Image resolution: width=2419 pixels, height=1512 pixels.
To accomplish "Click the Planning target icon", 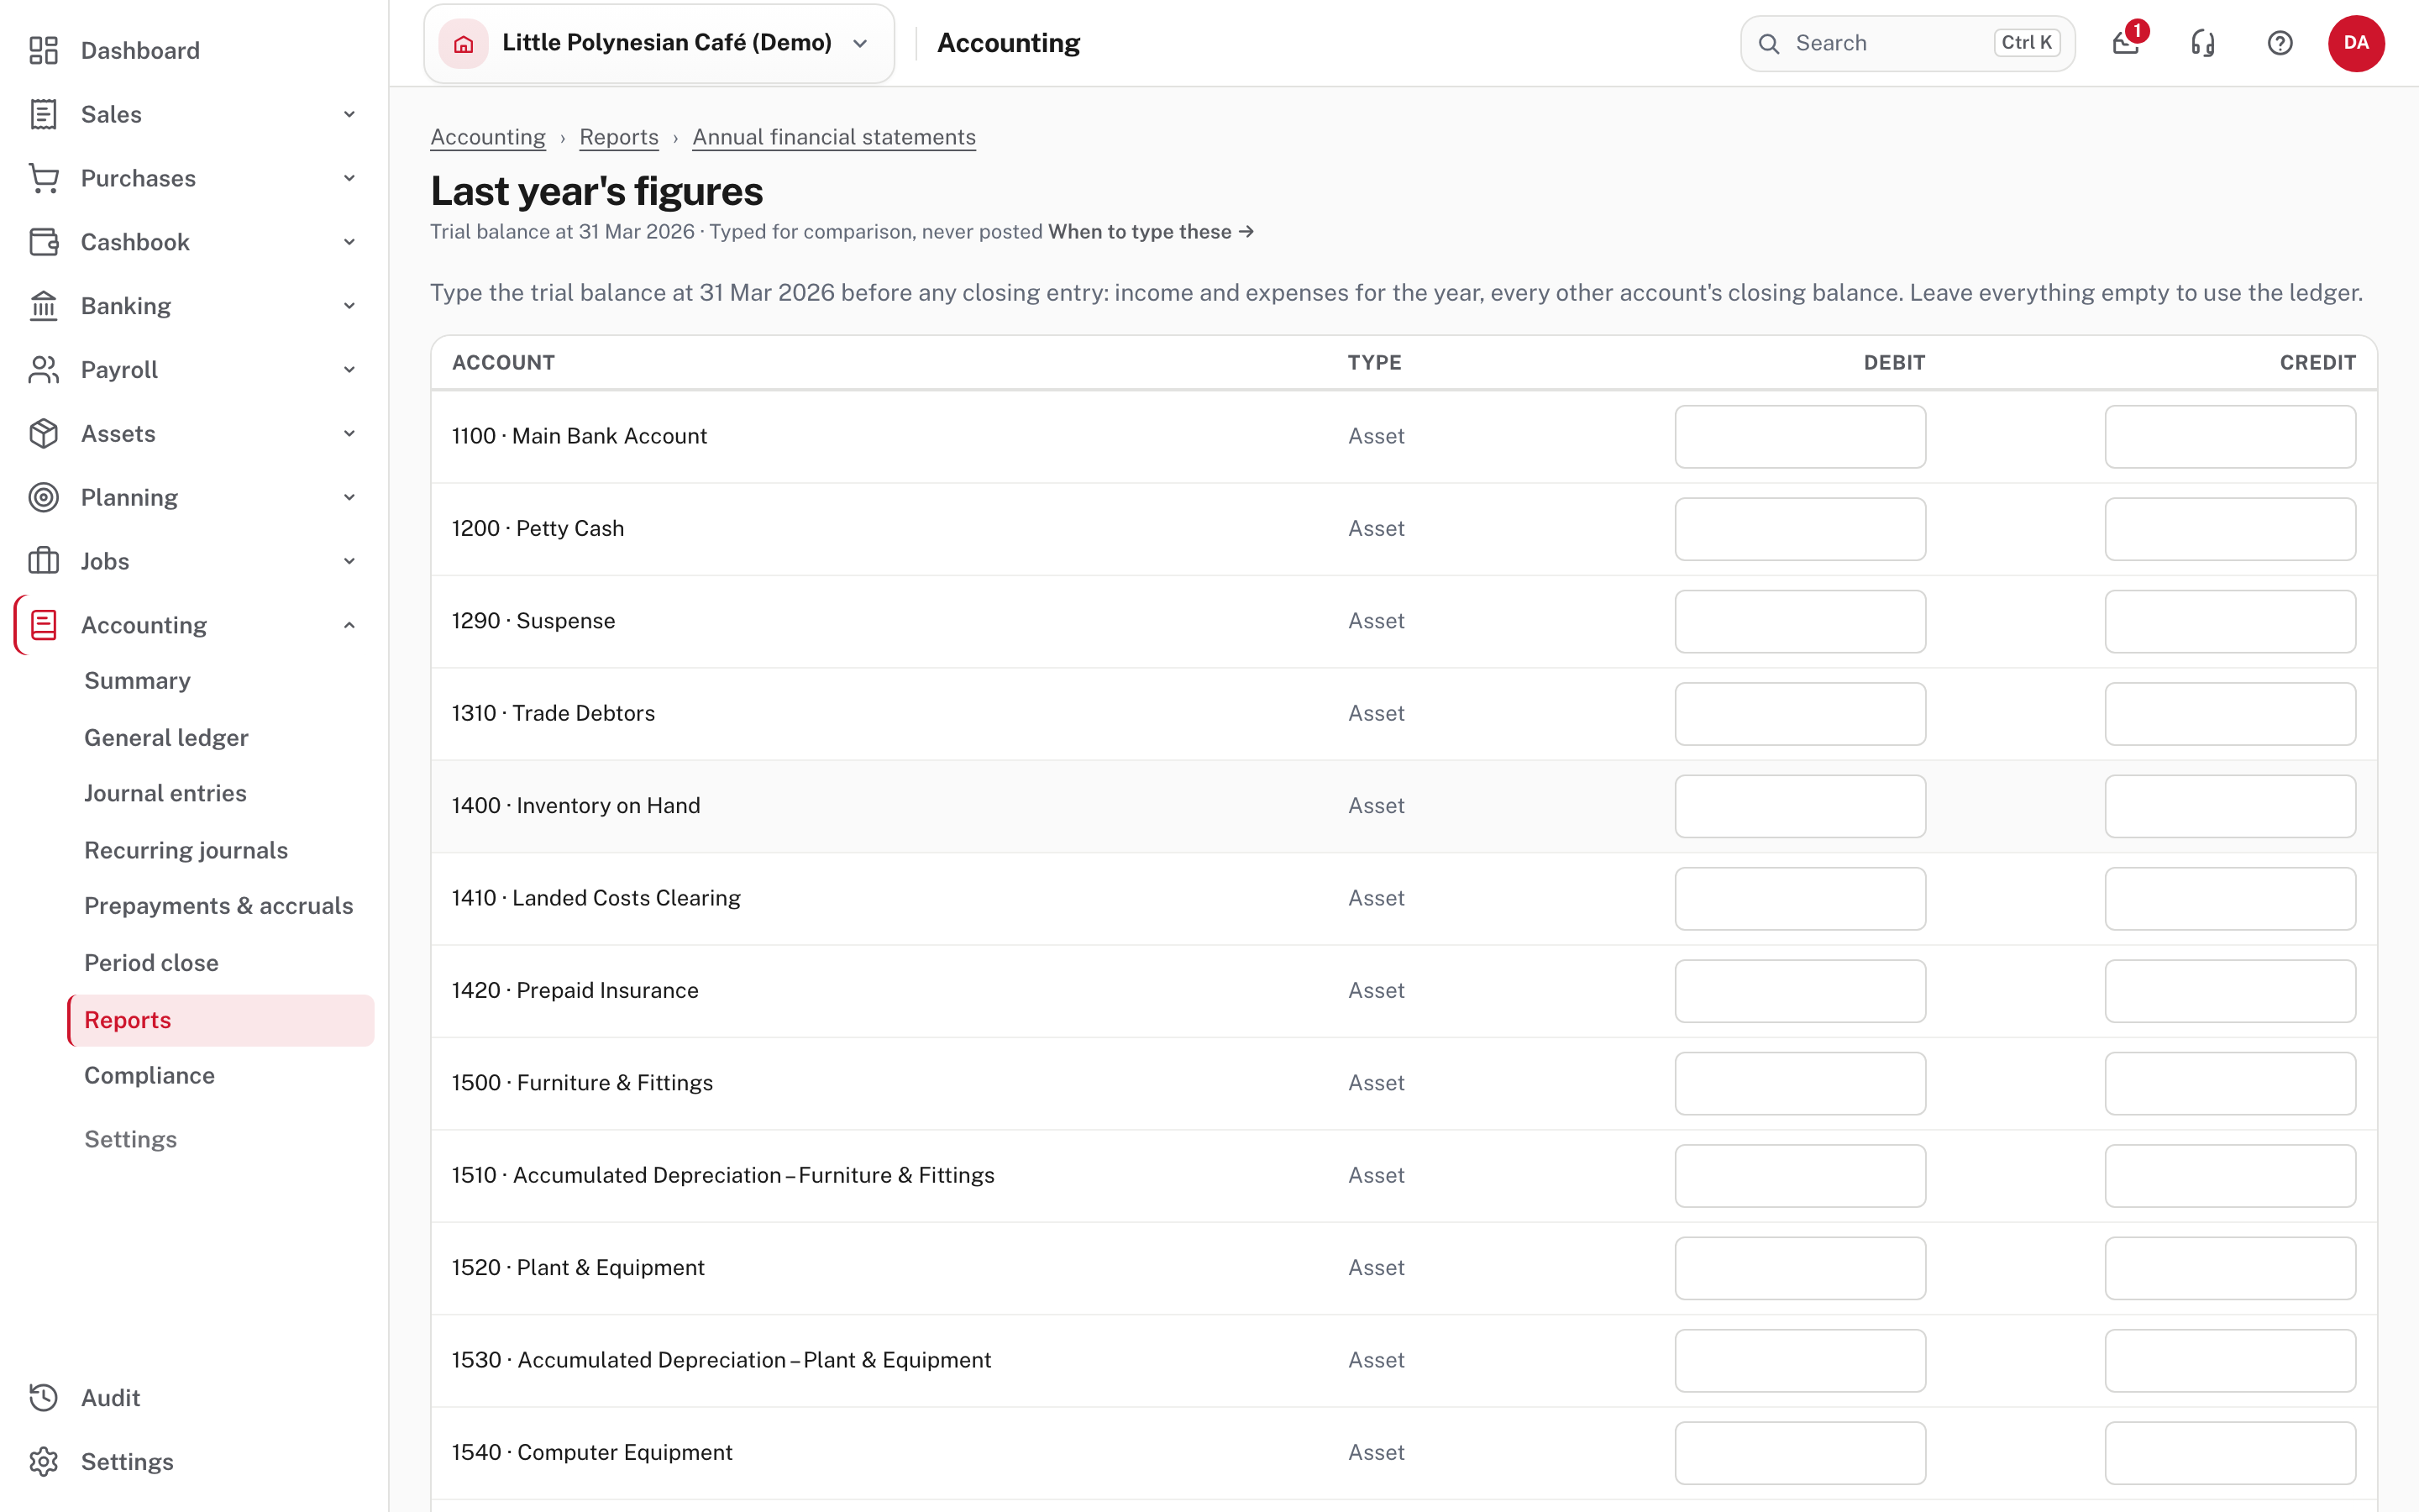I will coord(43,497).
